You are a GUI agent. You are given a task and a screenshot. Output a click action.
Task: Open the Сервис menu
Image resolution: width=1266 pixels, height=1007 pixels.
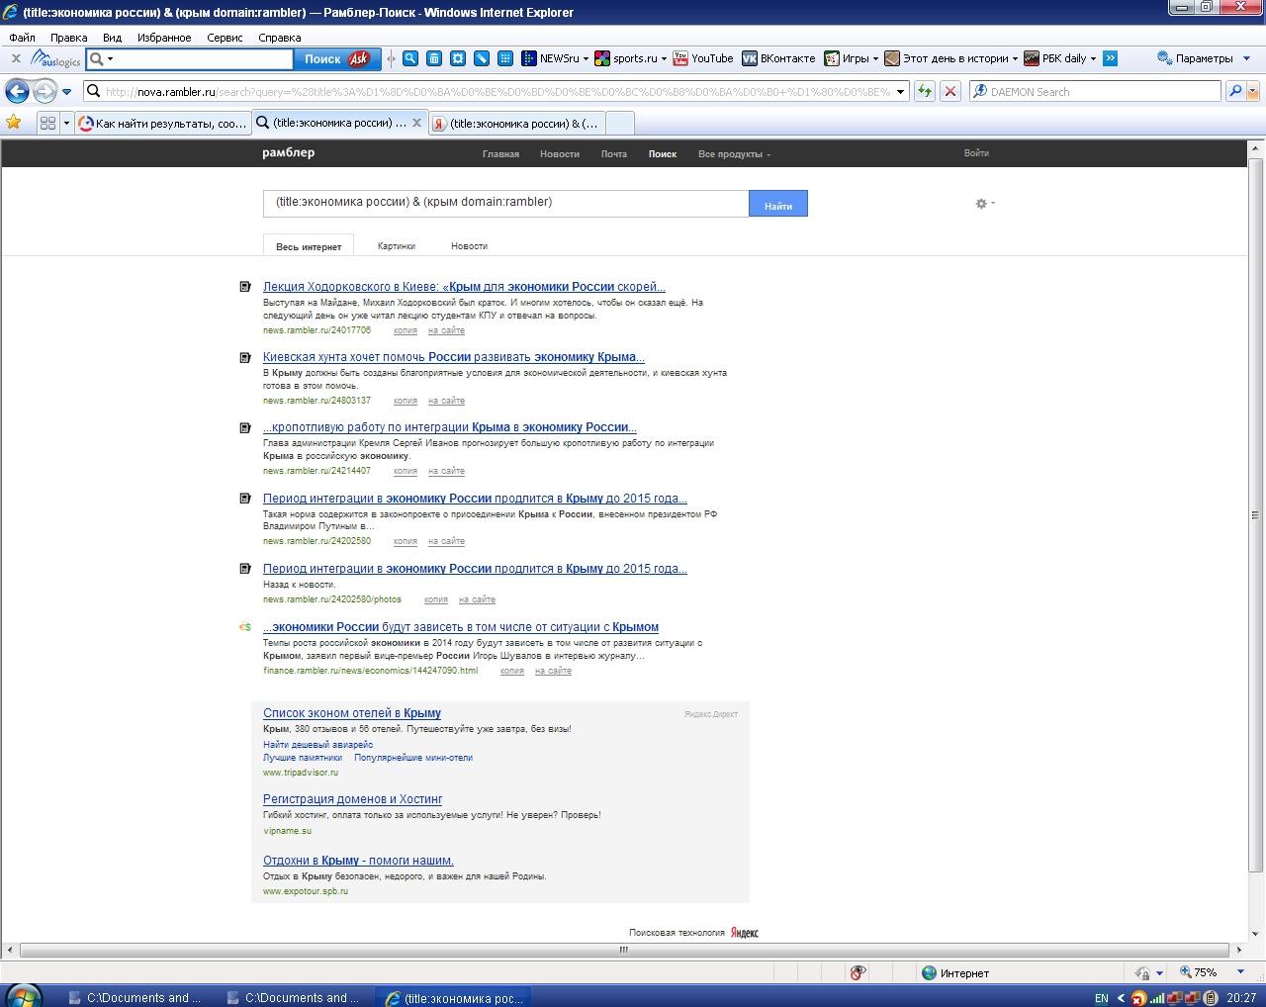[225, 38]
